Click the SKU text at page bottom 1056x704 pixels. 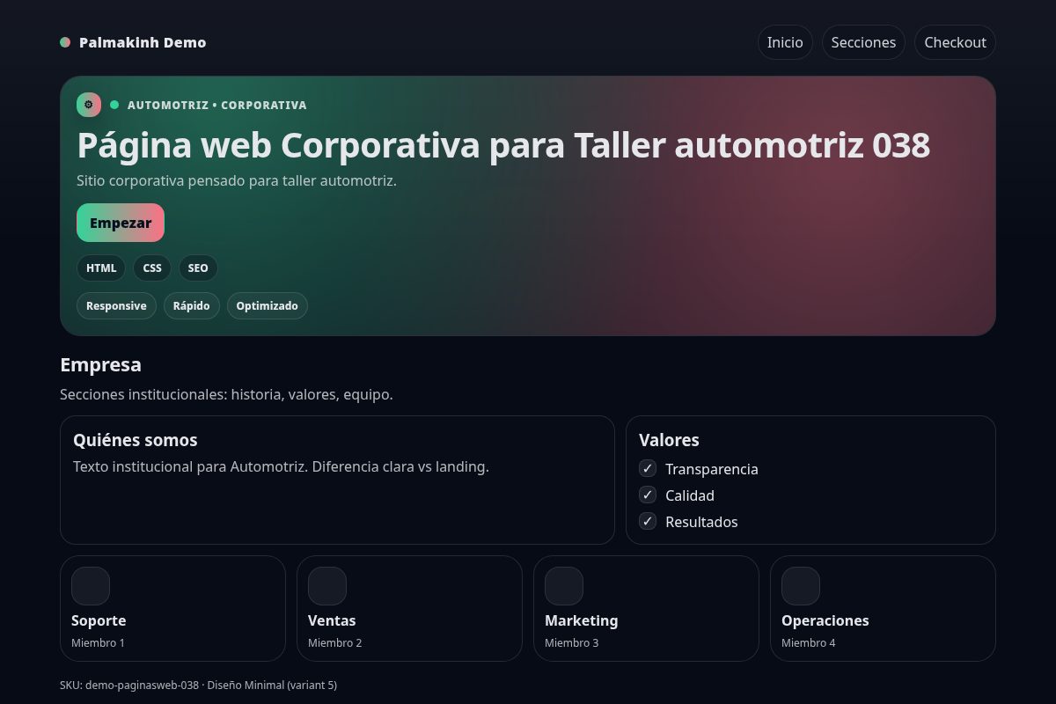(x=198, y=685)
